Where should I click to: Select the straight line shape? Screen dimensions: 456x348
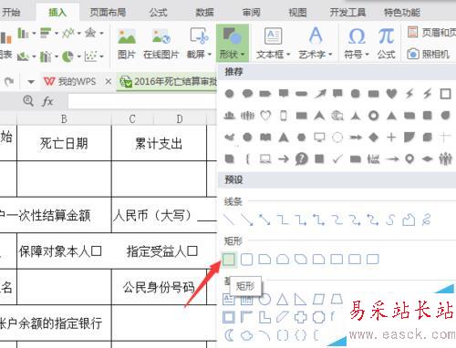click(229, 220)
